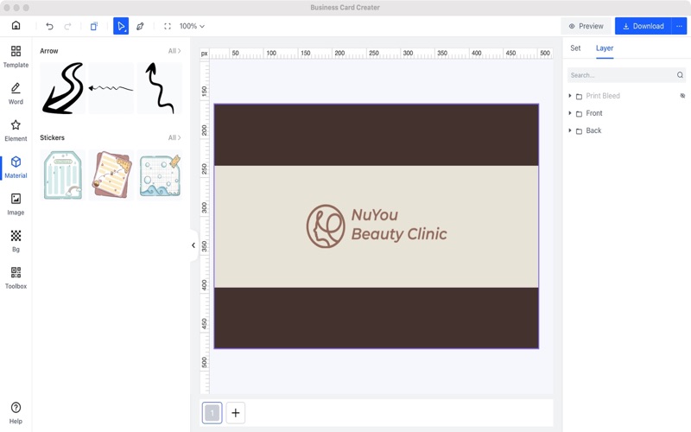Click the Download button
The image size is (691, 432).
(643, 26)
